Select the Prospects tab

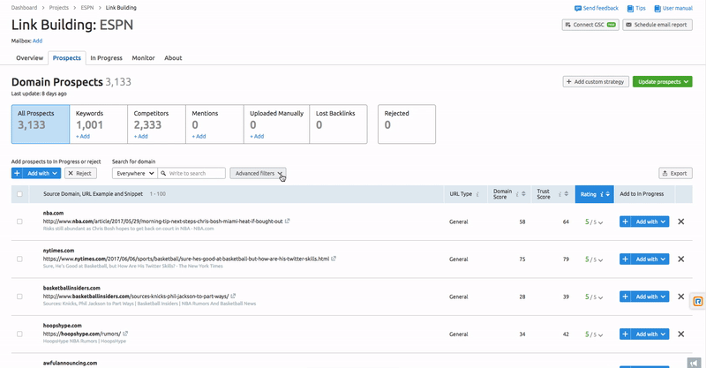(x=67, y=58)
